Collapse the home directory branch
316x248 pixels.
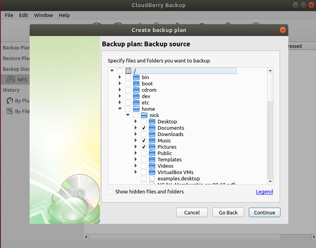(120, 109)
